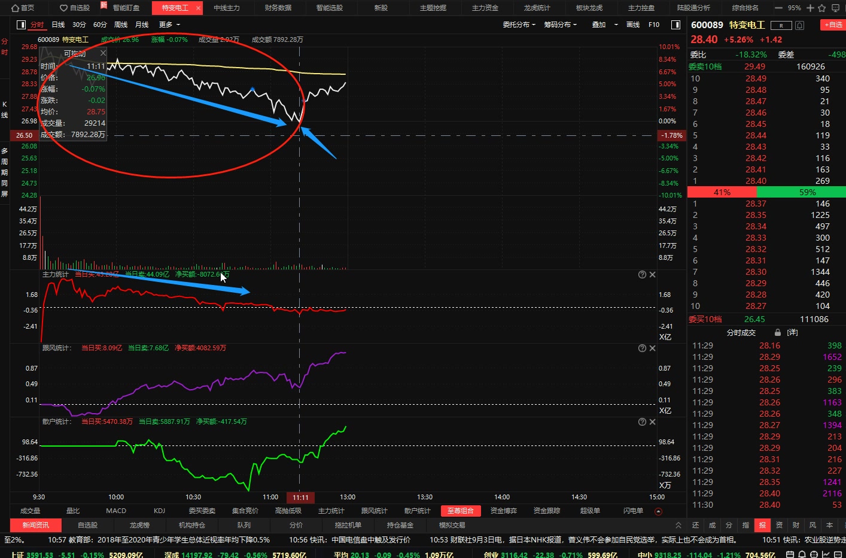
Task: Add stock with the +自选 button
Action: 833,25
